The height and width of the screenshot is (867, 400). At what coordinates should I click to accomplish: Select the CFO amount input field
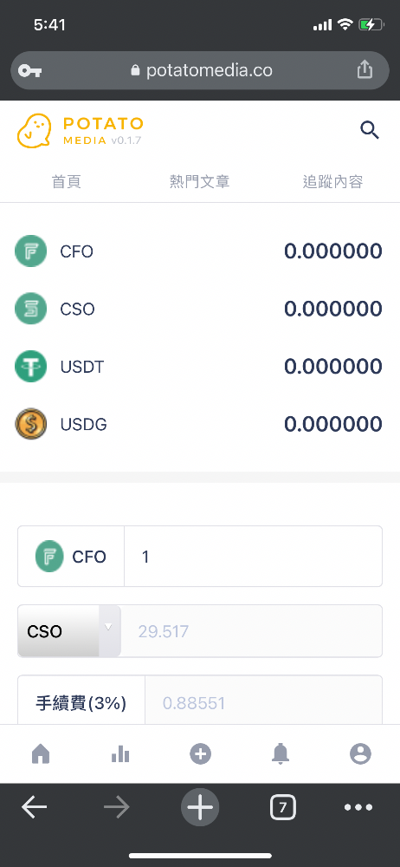tap(253, 557)
